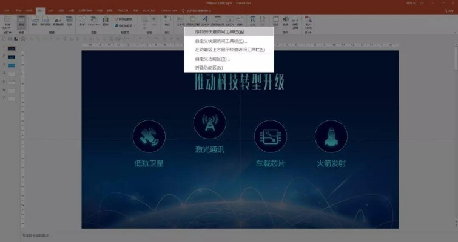Click the Insert Flash icon

[308, 21]
